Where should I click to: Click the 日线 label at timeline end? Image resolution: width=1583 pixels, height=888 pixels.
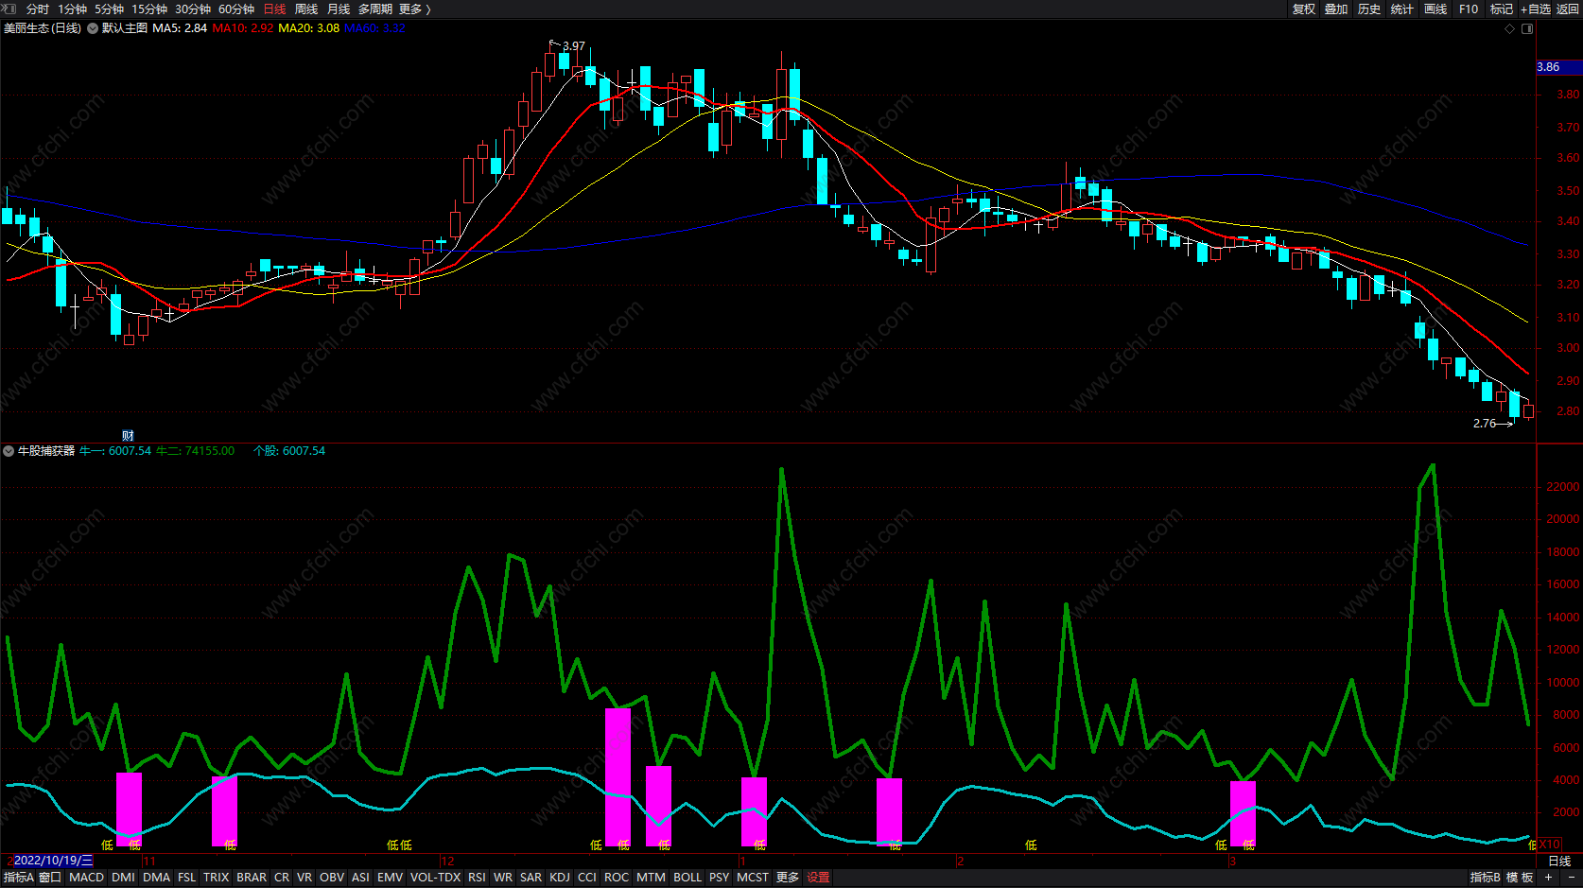coord(1559,861)
